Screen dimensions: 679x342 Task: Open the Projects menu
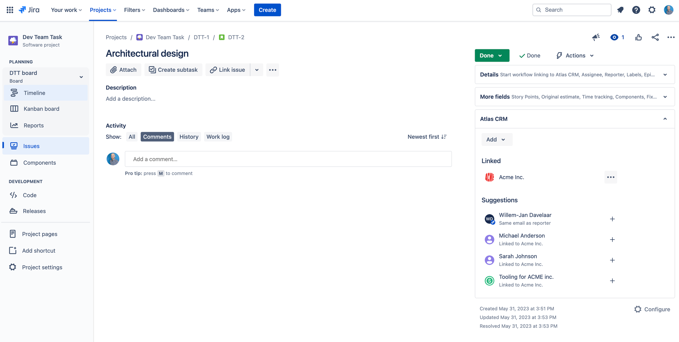(x=103, y=10)
